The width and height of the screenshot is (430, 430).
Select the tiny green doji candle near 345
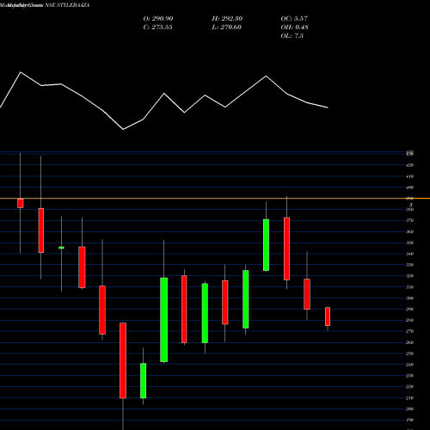[x=61, y=248]
